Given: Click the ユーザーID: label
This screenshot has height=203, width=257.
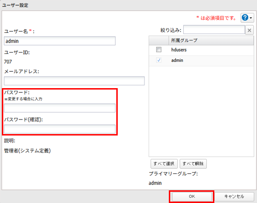Looking at the screenshot, I should 17,53.
